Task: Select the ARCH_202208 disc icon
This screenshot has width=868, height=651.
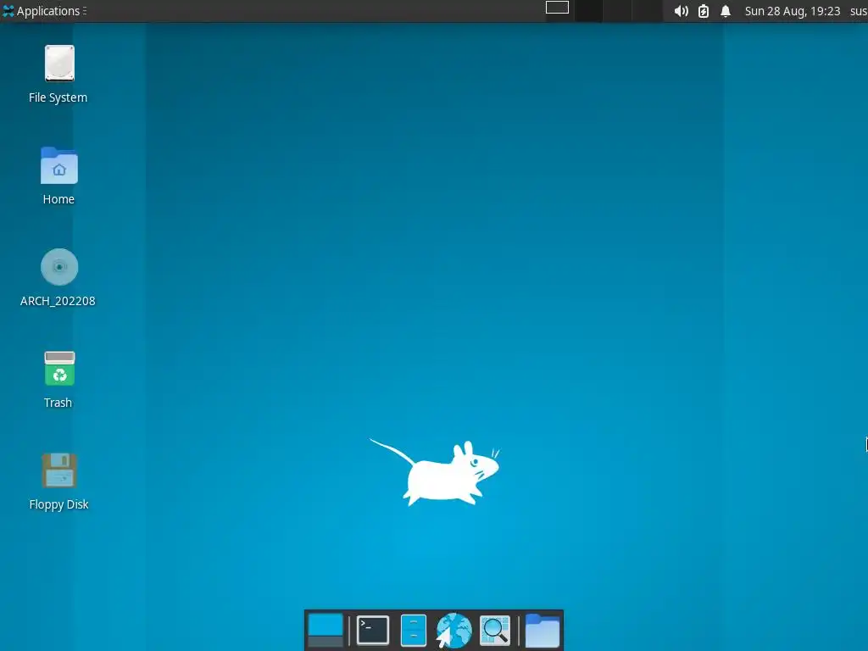Action: tap(58, 278)
